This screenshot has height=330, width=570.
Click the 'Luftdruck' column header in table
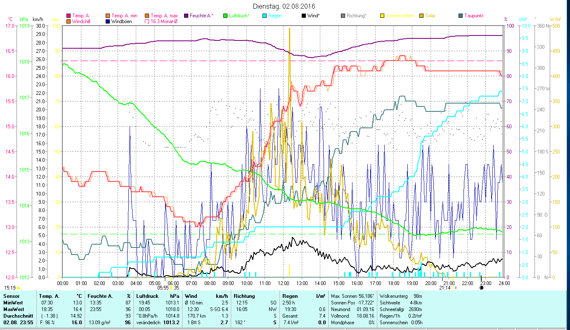pyautogui.click(x=147, y=296)
